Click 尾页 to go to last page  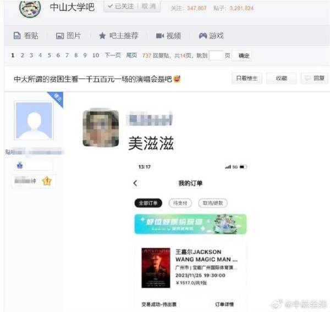point(131,55)
